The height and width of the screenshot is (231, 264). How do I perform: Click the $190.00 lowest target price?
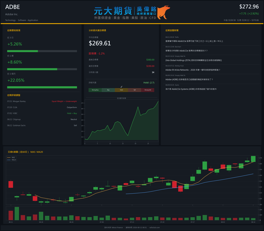coord(150,66)
